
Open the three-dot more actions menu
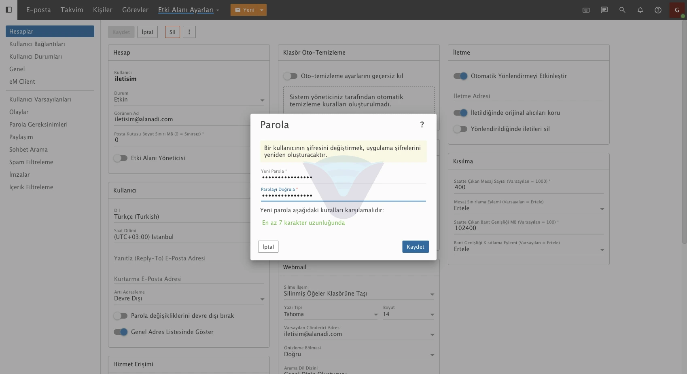pyautogui.click(x=189, y=32)
